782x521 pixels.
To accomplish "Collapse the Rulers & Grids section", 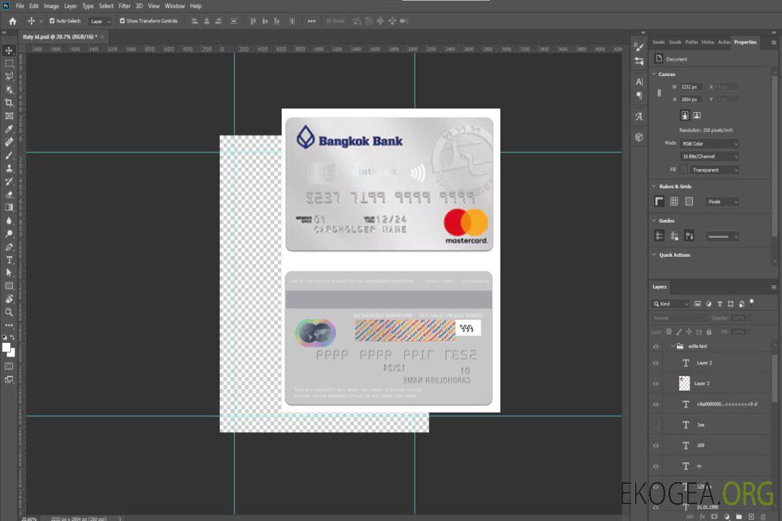I will click(654, 186).
